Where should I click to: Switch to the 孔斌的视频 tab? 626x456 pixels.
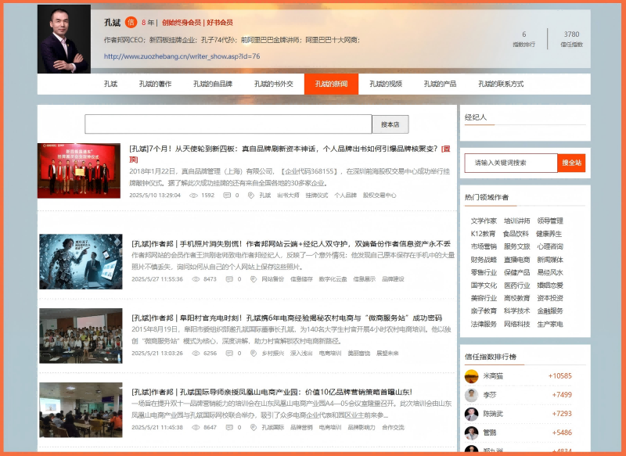385,84
